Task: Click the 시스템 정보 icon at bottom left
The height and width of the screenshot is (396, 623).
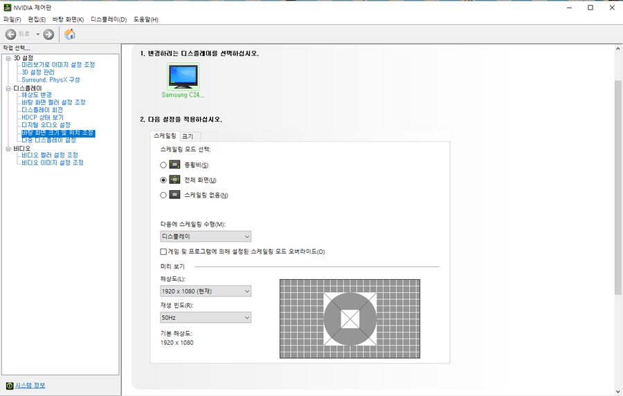Action: [x=10, y=386]
